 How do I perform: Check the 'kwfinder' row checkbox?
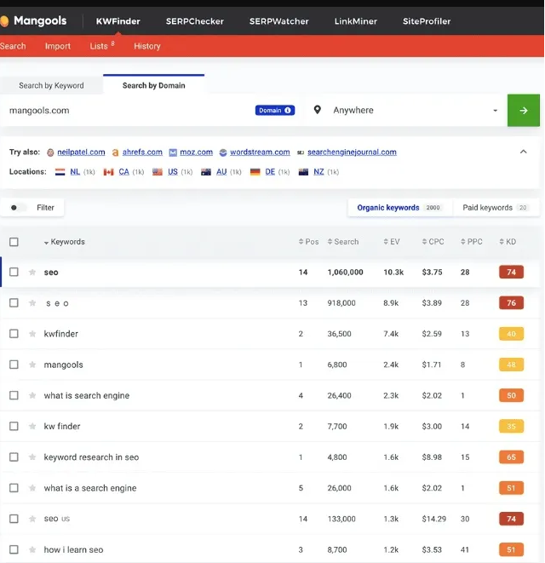point(14,334)
